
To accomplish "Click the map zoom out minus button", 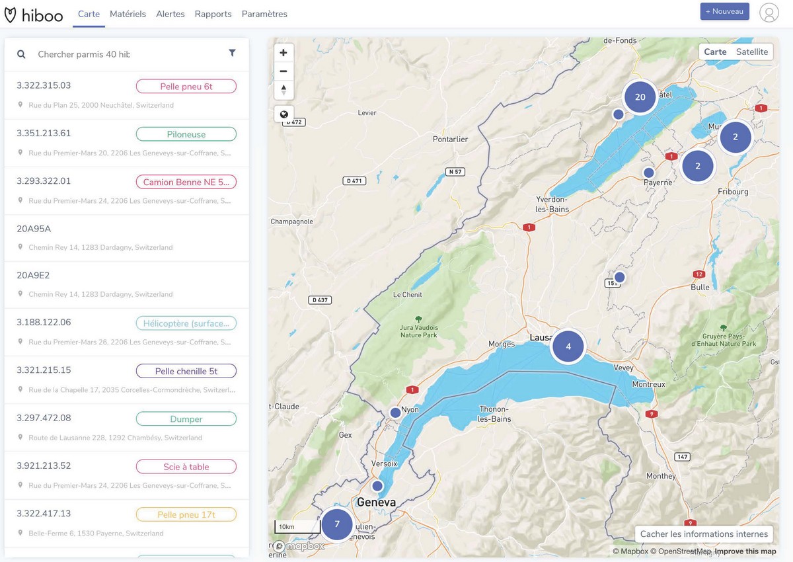I will 283,71.
